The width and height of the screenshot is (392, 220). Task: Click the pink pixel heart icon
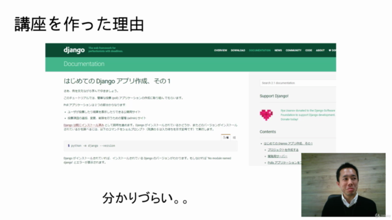pos(266,115)
